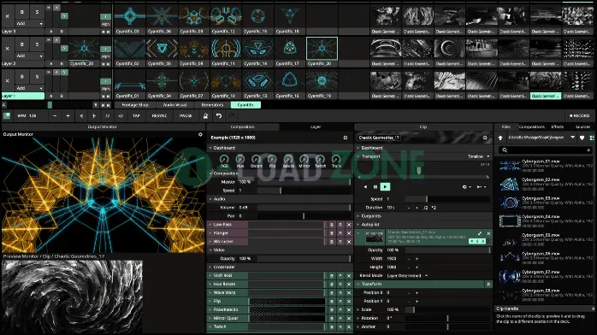Remove the Low Pass effect
The height and width of the screenshot is (335, 597).
coord(348,225)
